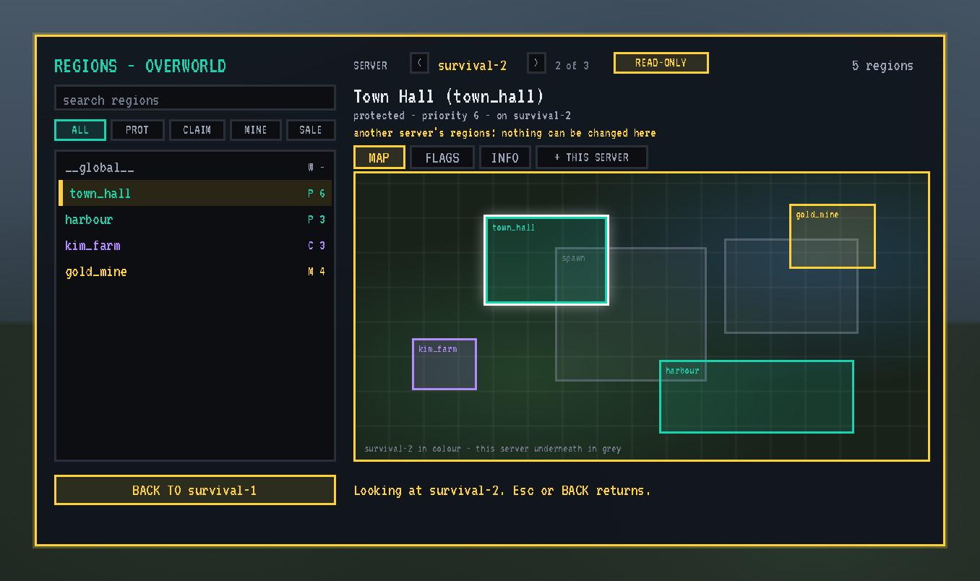Click the '2 of 3' server counter
This screenshot has width=980, height=581.
(572, 66)
